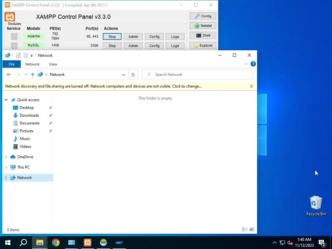
Task: Open the Recycle Bin on the desktop
Action: pyautogui.click(x=316, y=206)
